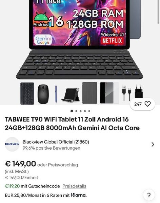Screen dimensions: 160x203
Task: Click the TABWEE T90 product title
Action: [x=72, y=123]
